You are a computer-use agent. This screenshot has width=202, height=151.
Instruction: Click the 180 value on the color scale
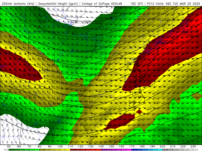tap(142, 146)
